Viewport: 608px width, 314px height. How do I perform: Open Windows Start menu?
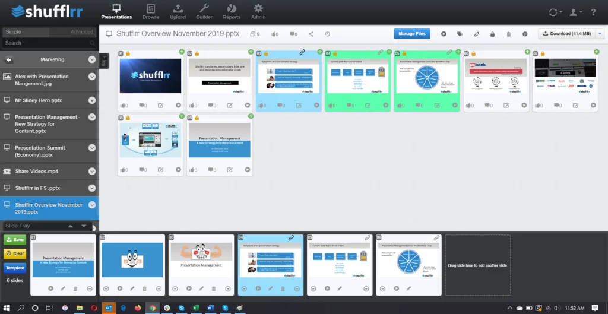click(7, 308)
